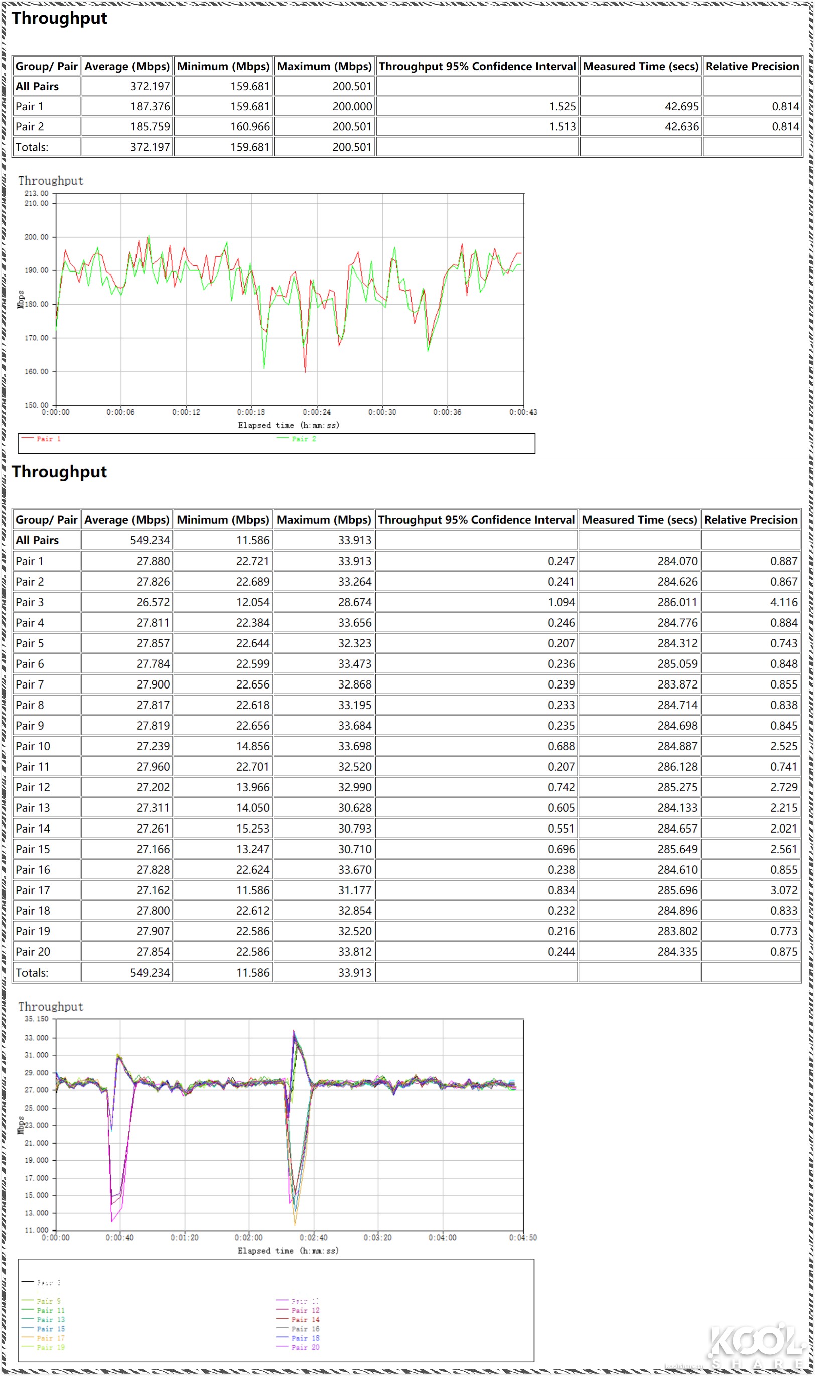
Task: Click the Pair 8 row label
Action: coord(30,706)
